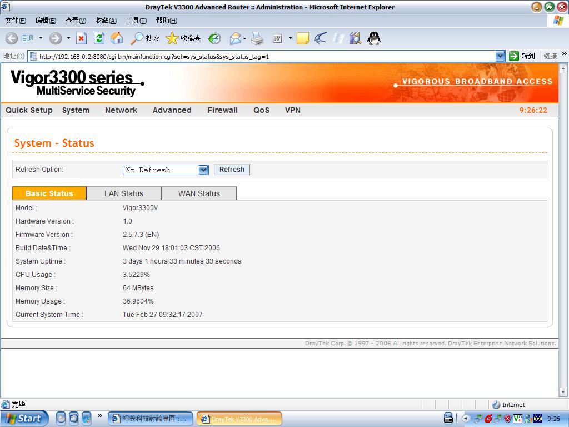Viewport: 569px width, 427px height.
Task: Open Search with the magnifier icon
Action: click(x=137, y=38)
